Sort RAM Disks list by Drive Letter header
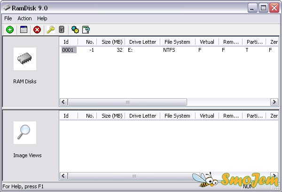 (142, 42)
